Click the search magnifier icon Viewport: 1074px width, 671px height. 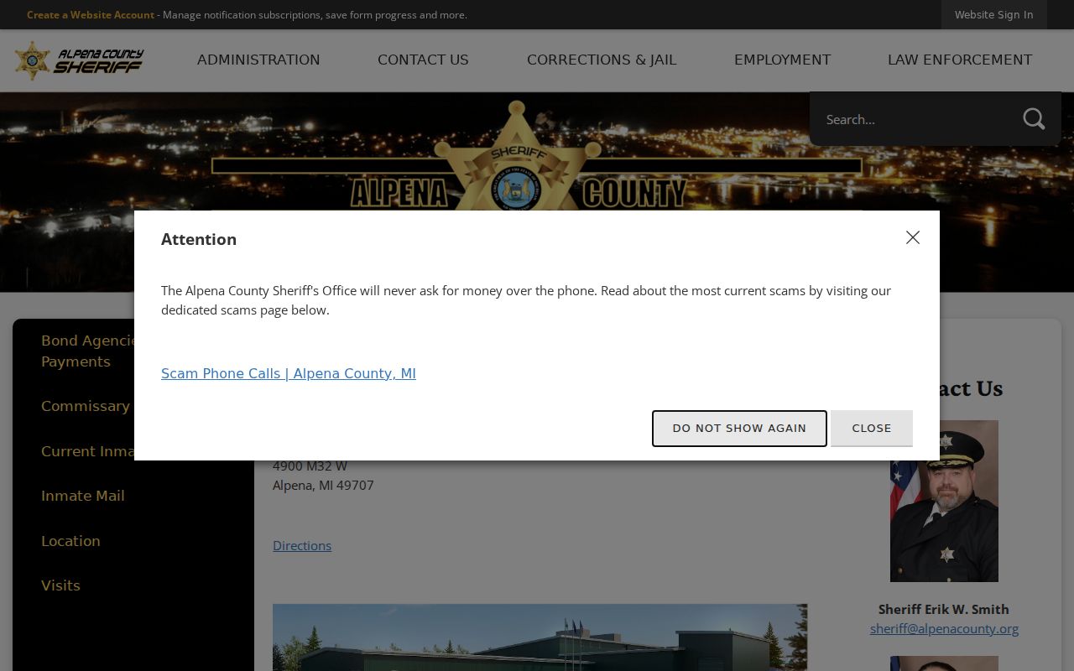pyautogui.click(x=1034, y=119)
